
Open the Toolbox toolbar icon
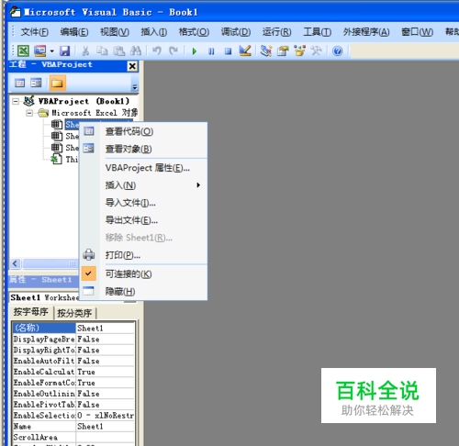coord(316,50)
